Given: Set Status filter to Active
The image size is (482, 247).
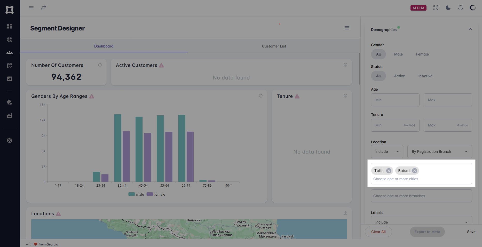Looking at the screenshot, I should (399, 76).
